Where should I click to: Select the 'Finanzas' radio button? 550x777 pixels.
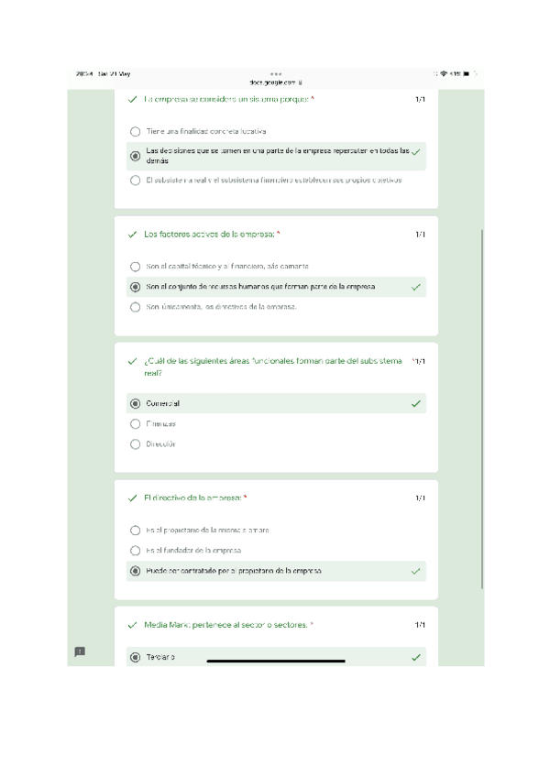click(x=136, y=424)
